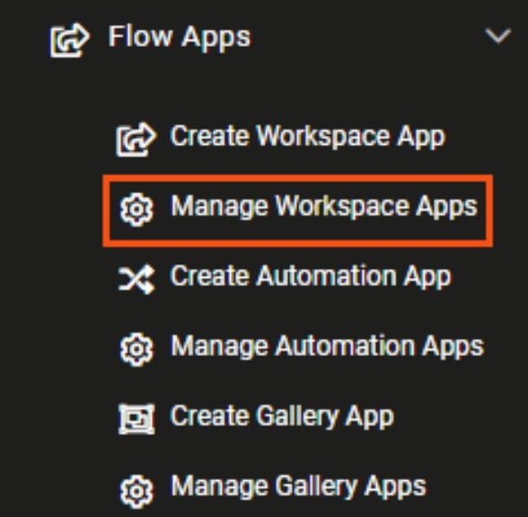Collapse the Flow Apps section using the chevron
528x517 pixels.
point(498,35)
